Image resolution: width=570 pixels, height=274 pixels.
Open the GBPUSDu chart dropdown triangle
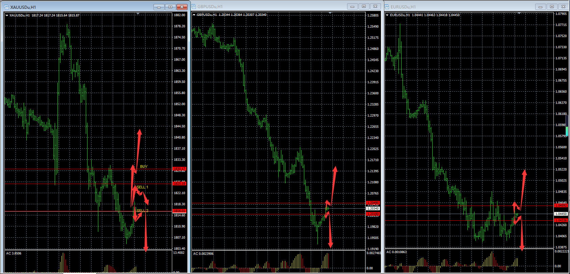pos(194,15)
